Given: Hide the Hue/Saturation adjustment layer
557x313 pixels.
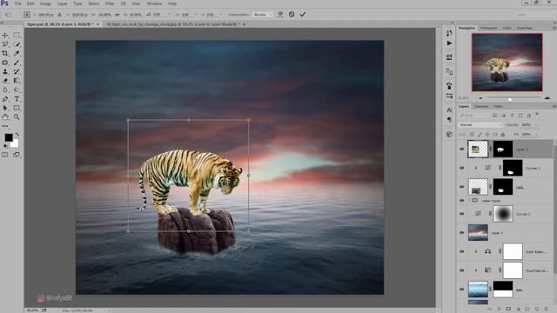Looking at the screenshot, I should coord(462,270).
